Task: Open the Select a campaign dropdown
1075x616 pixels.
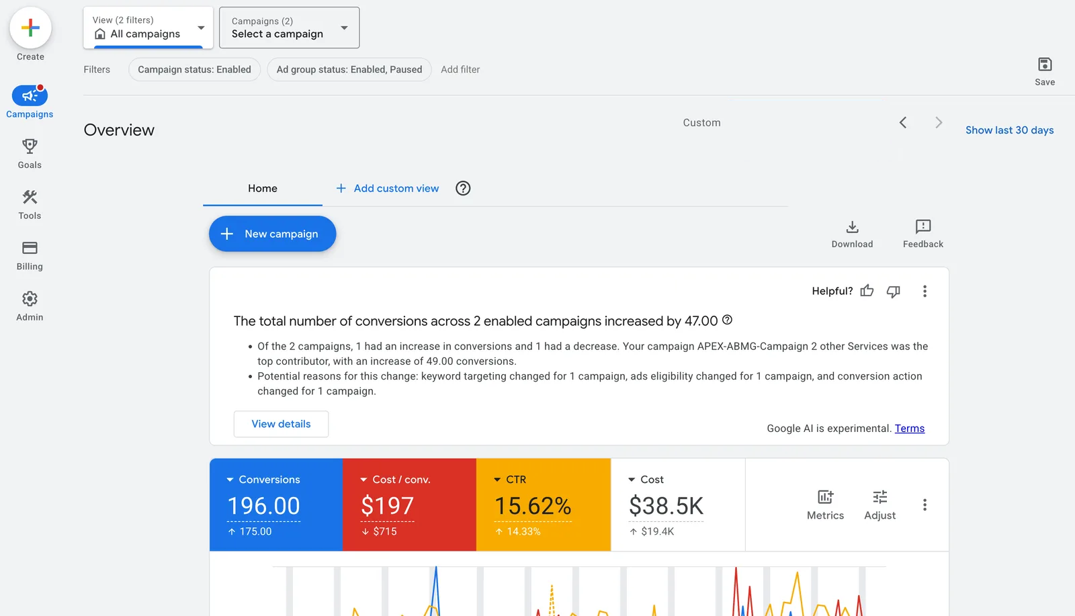Action: tap(290, 28)
